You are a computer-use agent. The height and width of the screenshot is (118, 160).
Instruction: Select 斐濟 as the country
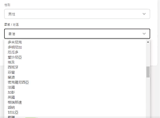pos(11,77)
